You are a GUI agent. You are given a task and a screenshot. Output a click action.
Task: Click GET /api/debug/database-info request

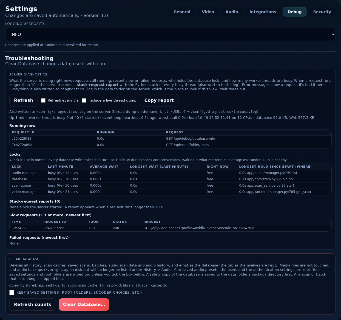tap(191, 139)
